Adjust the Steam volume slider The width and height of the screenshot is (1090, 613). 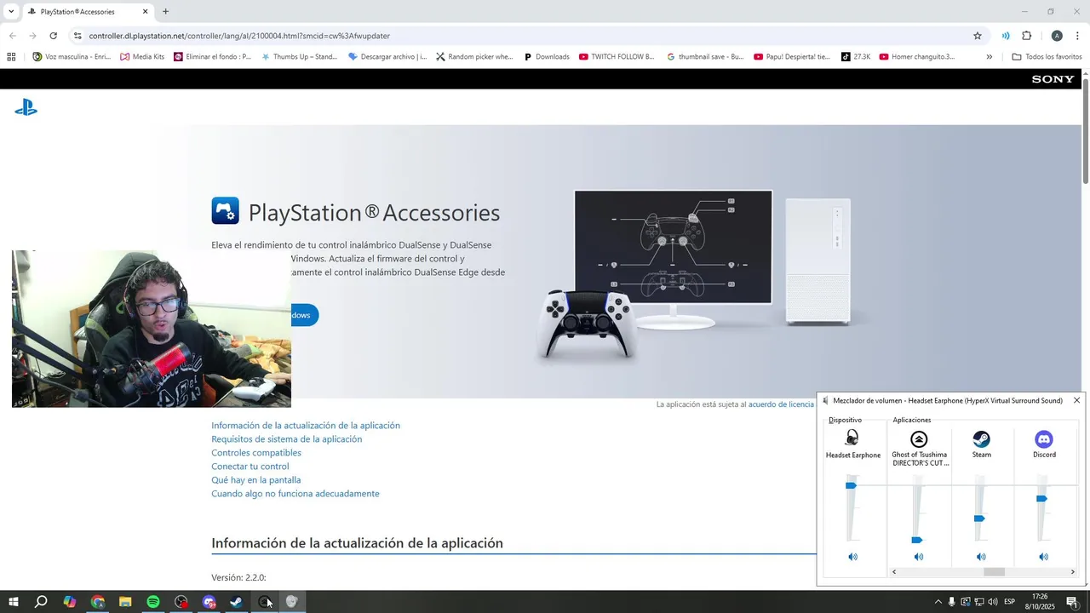(x=979, y=518)
